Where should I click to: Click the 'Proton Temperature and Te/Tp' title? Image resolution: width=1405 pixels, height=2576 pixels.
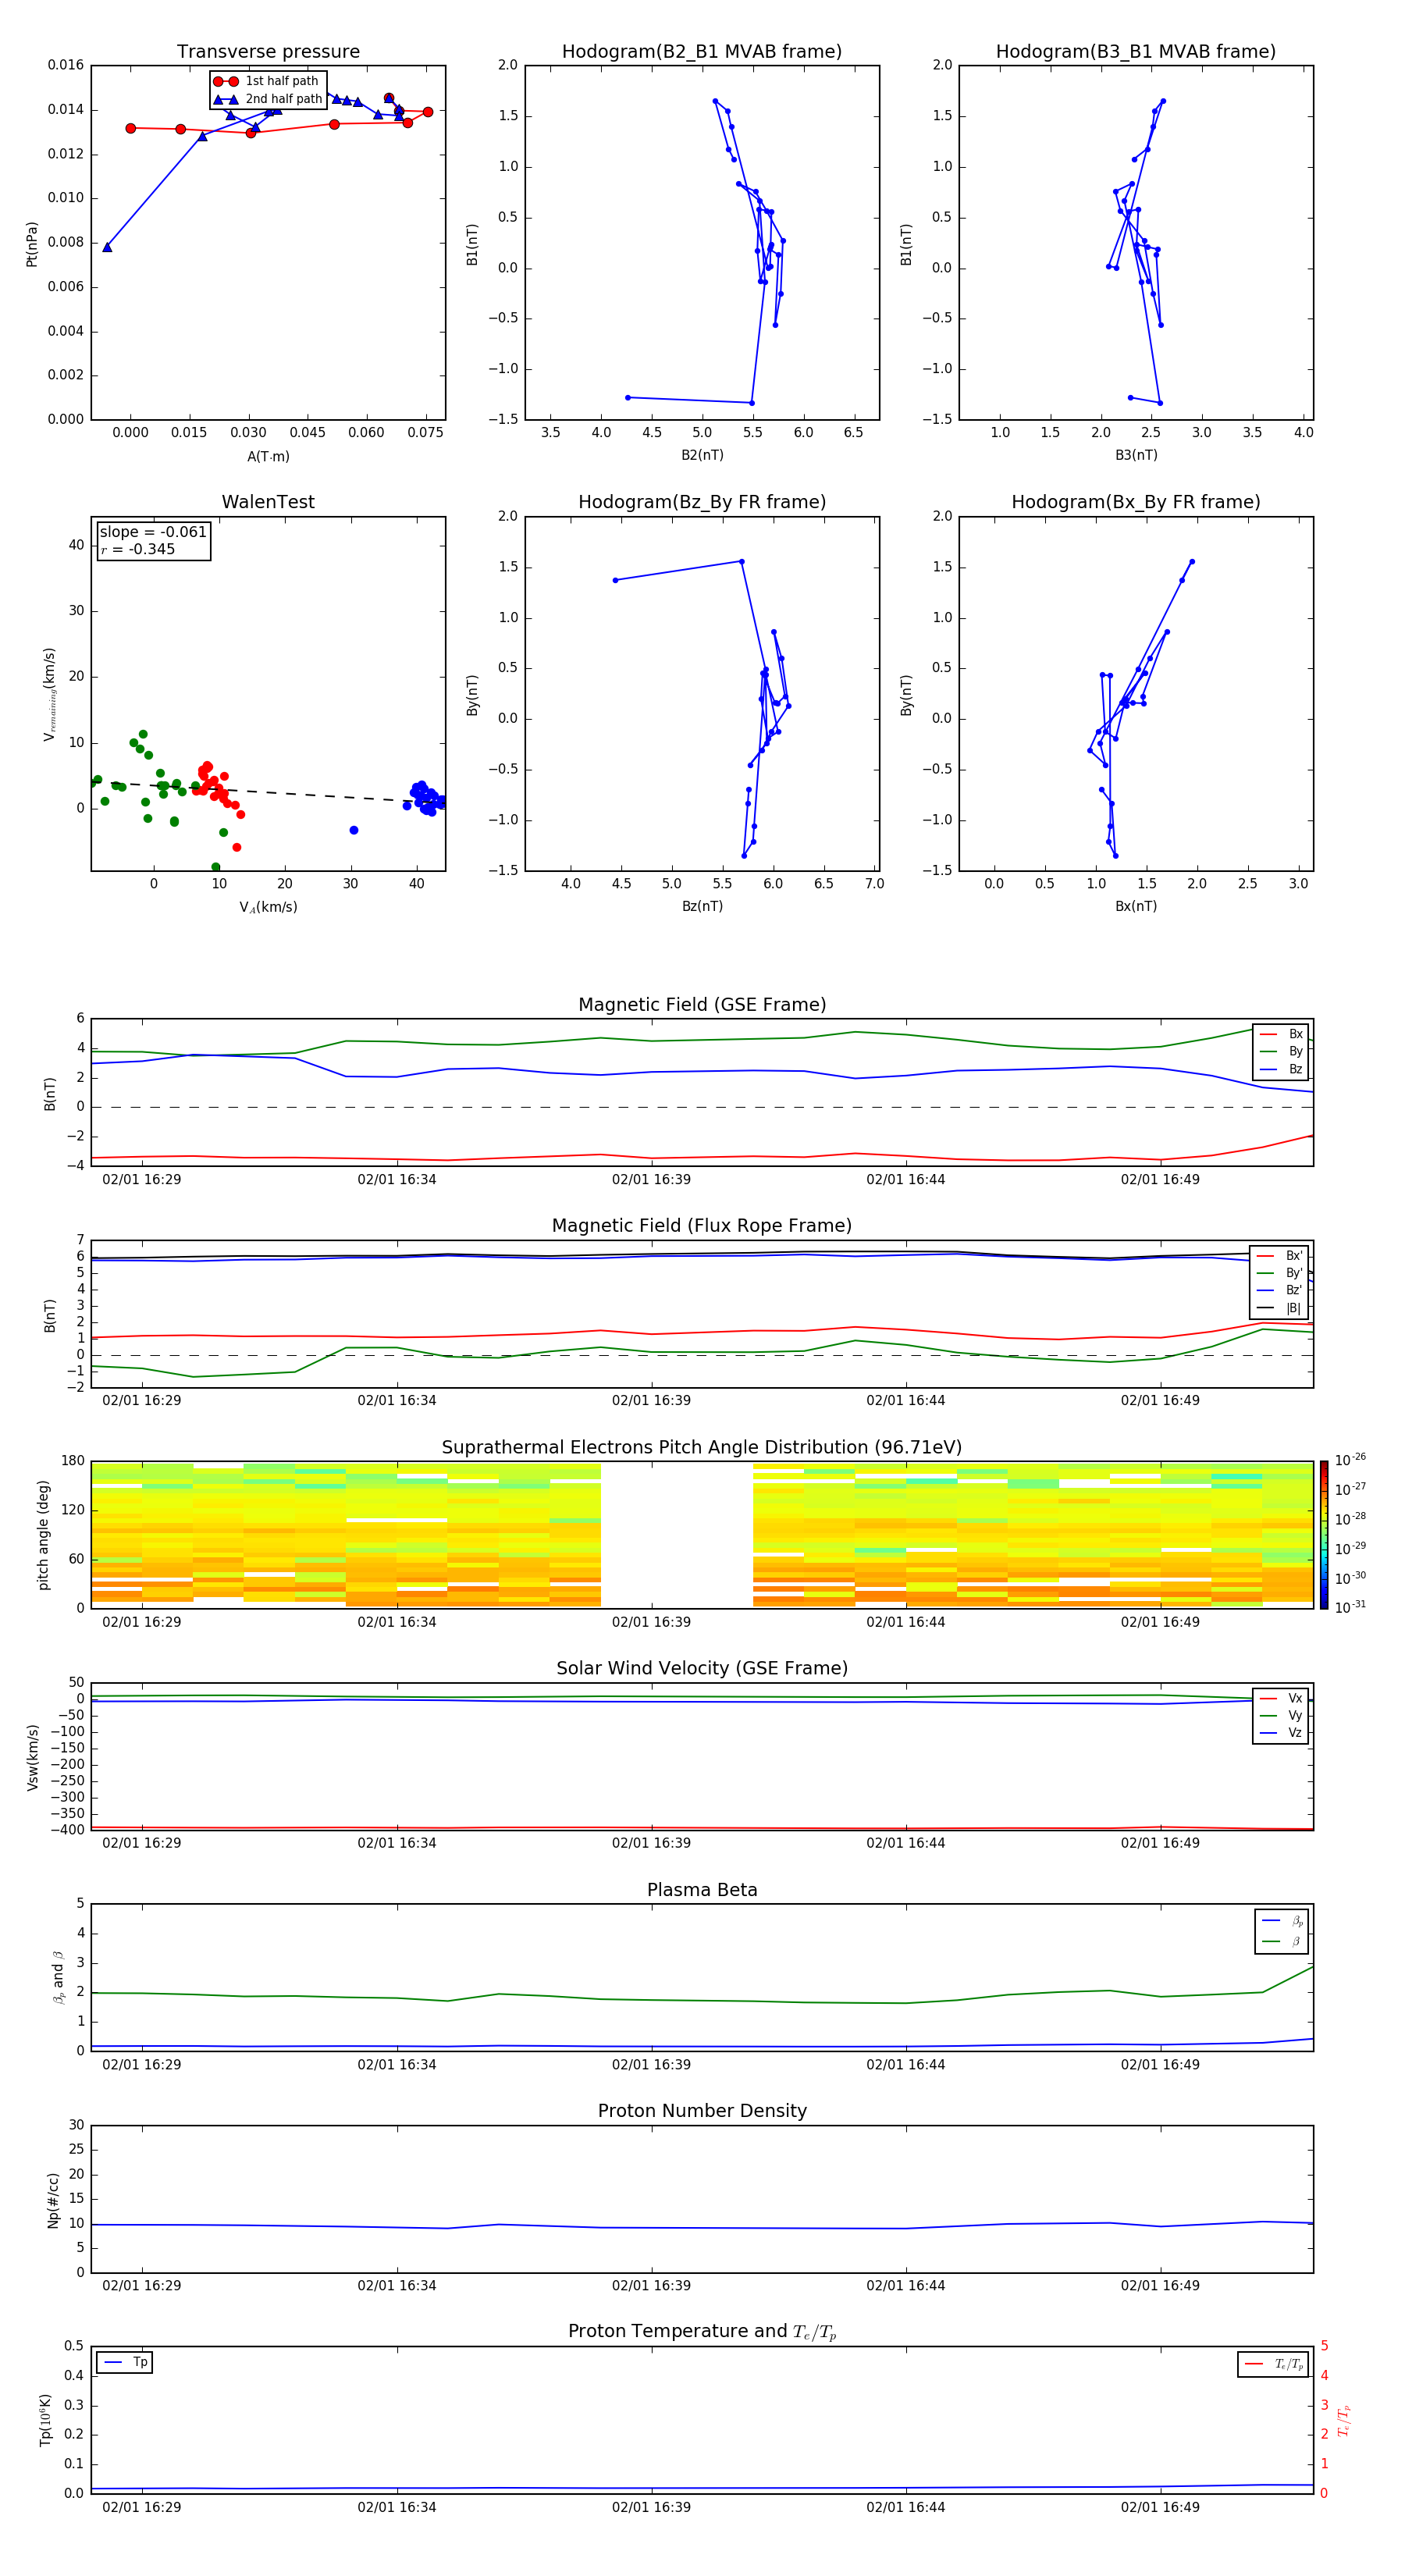[702, 2332]
